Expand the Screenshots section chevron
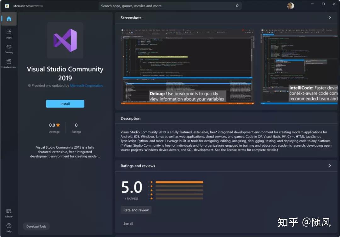Image resolution: width=340 pixels, height=237 pixels. [330, 18]
